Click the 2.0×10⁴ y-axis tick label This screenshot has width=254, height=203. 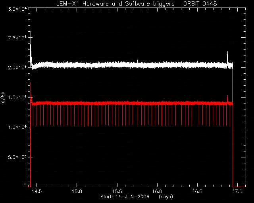click(x=17, y=67)
